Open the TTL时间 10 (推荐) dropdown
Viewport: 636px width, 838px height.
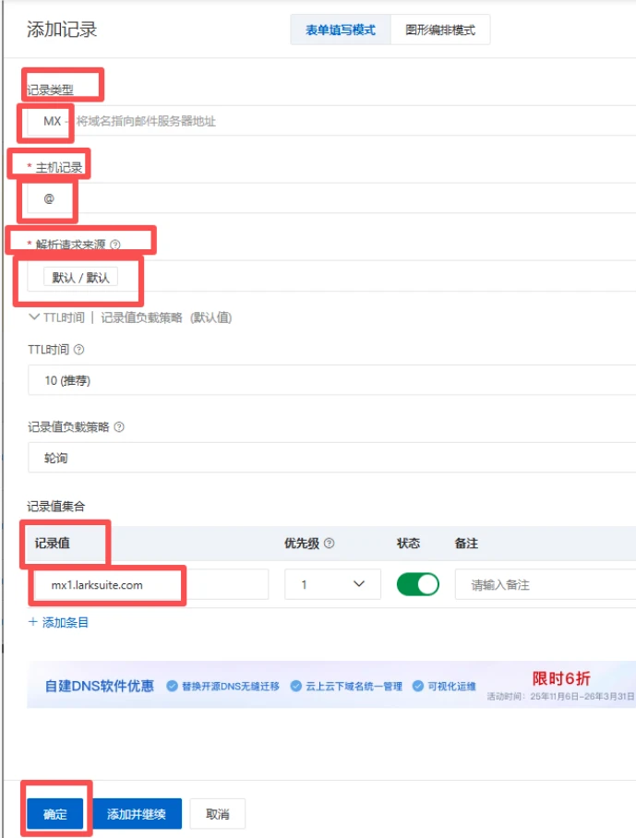coord(331,380)
